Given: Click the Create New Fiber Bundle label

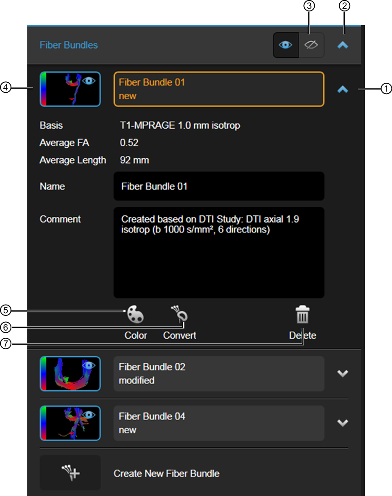Looking at the screenshot, I should point(166,474).
